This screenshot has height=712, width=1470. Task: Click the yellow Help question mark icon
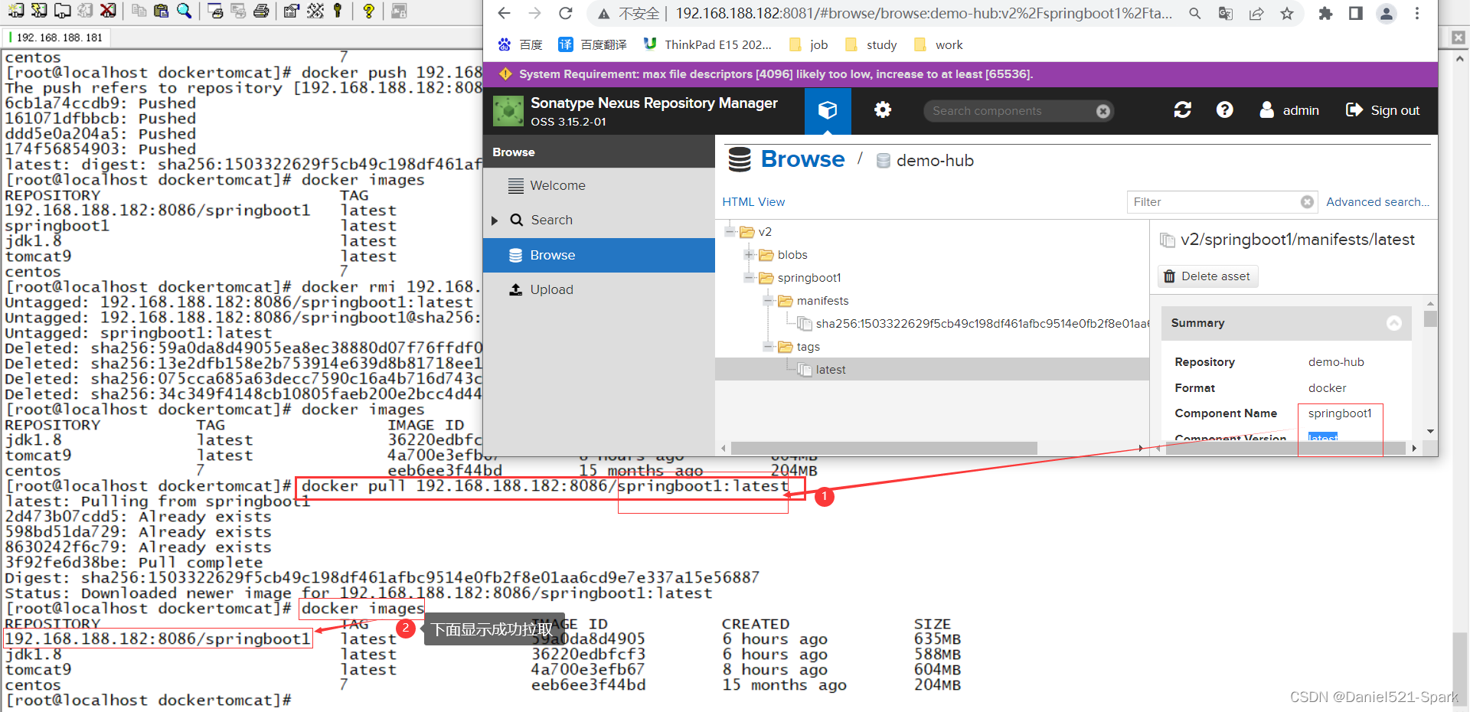368,11
